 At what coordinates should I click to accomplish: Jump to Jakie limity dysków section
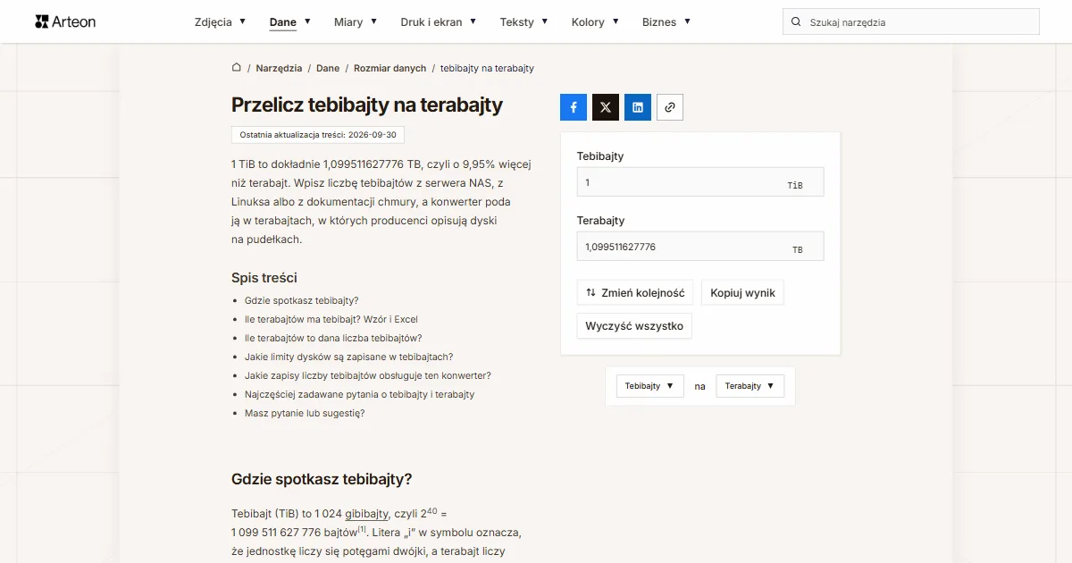click(x=348, y=357)
